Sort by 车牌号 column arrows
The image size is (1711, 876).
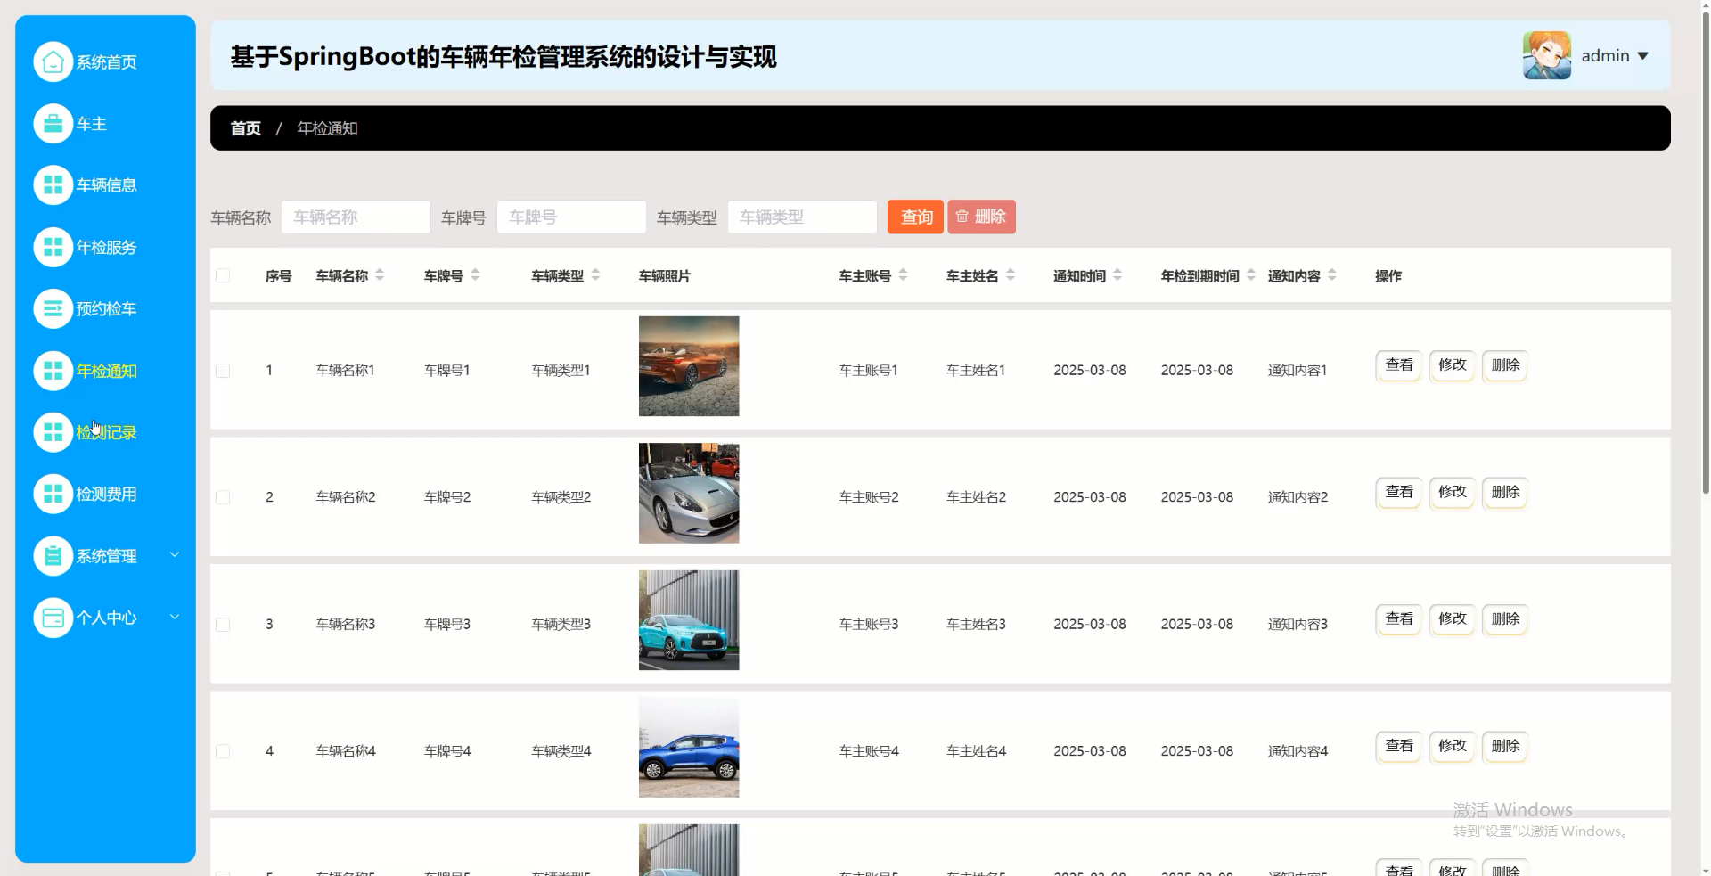475,275
